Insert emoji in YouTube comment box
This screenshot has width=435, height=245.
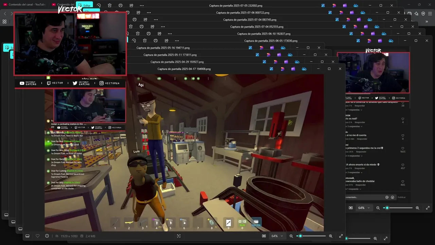pos(393,197)
